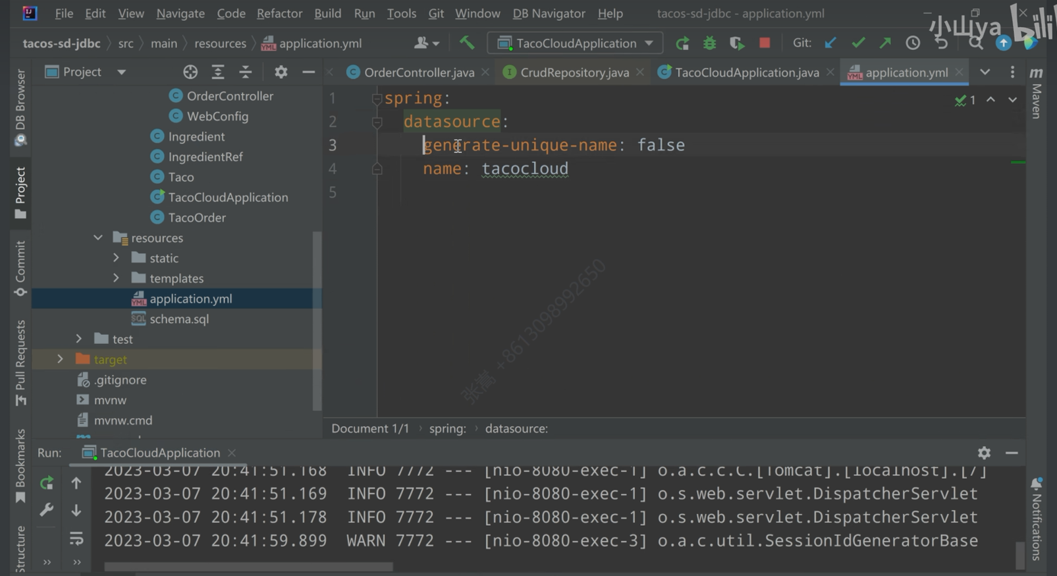Screen dimensions: 1057x576
Task: Open Maven tool window
Action: pyautogui.click(x=1036, y=92)
